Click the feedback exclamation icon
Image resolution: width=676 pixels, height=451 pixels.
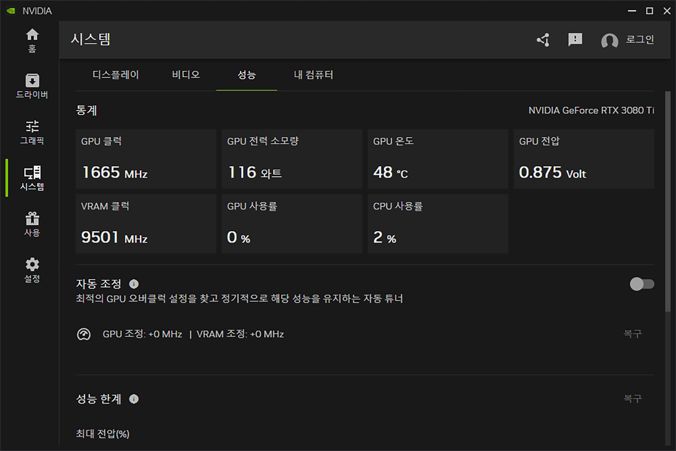(x=575, y=40)
